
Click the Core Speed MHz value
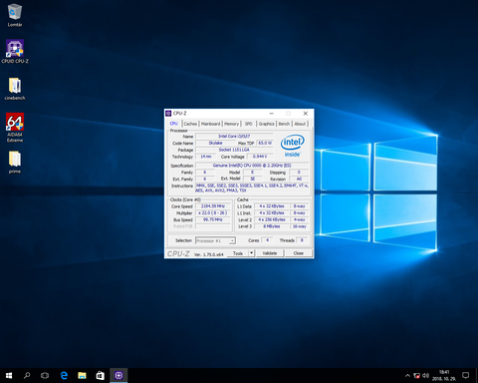click(x=213, y=206)
